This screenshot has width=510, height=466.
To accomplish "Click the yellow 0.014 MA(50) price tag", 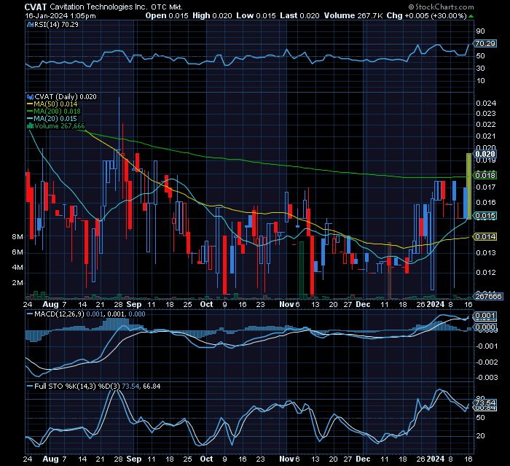I will (485, 237).
